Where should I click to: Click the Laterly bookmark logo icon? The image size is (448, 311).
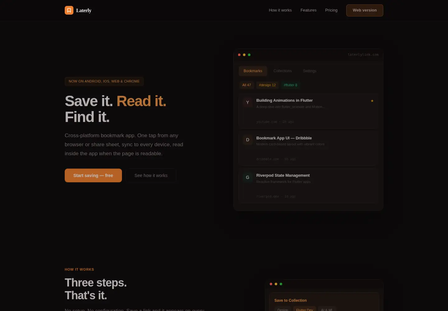(x=69, y=10)
